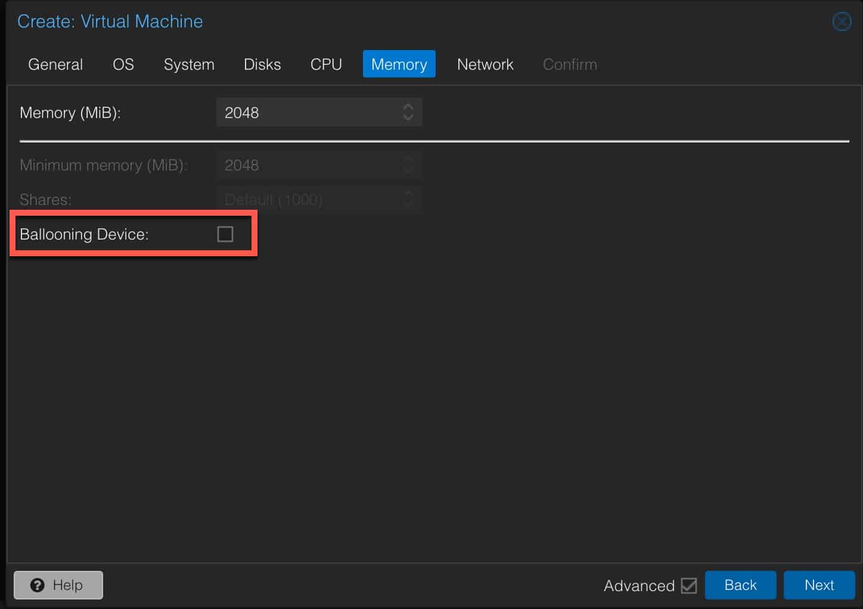Switch to the Network tab
This screenshot has height=609, width=863.
pos(485,64)
